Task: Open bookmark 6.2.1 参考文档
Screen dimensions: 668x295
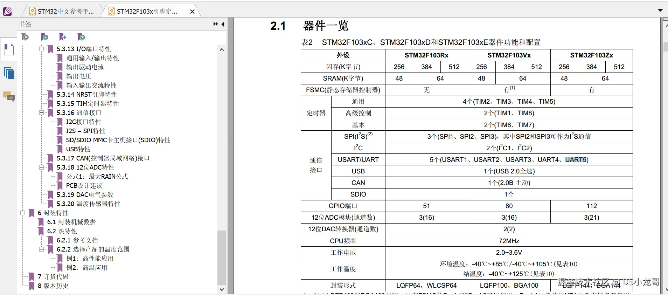Action: pyautogui.click(x=77, y=240)
